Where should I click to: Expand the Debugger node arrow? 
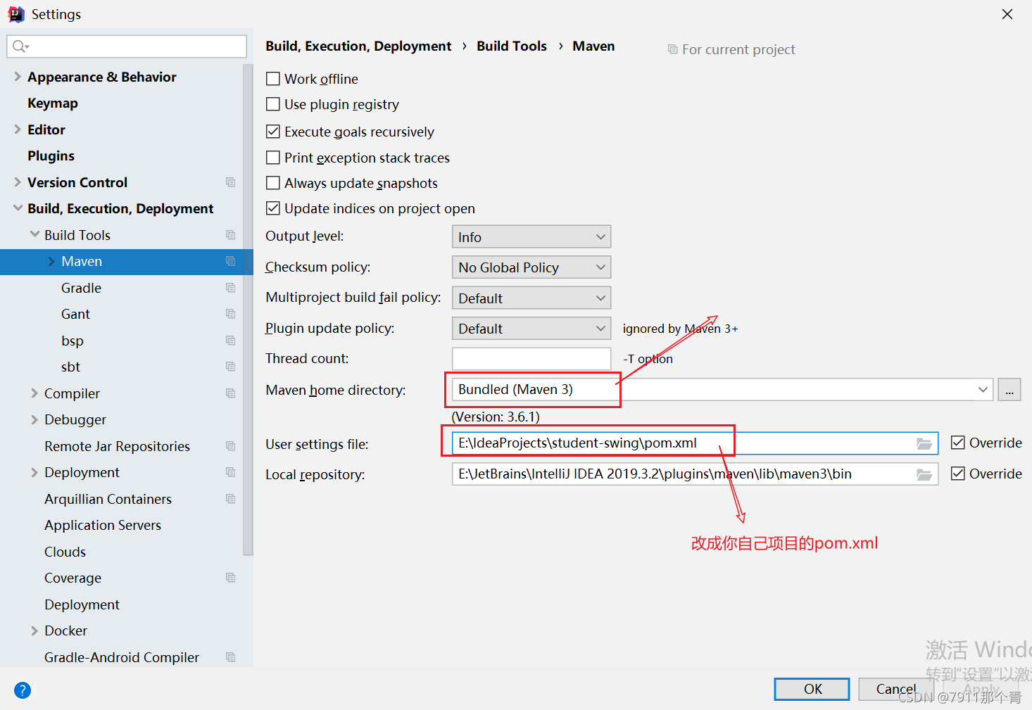tap(34, 419)
